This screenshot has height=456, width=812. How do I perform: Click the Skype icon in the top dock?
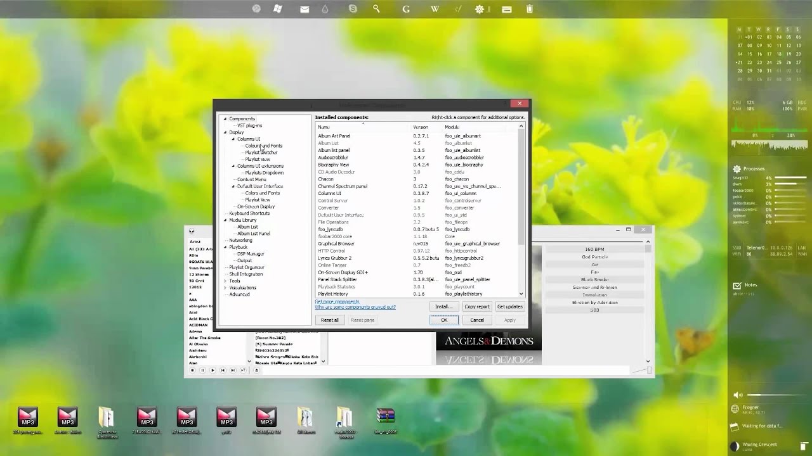pyautogui.click(x=353, y=9)
